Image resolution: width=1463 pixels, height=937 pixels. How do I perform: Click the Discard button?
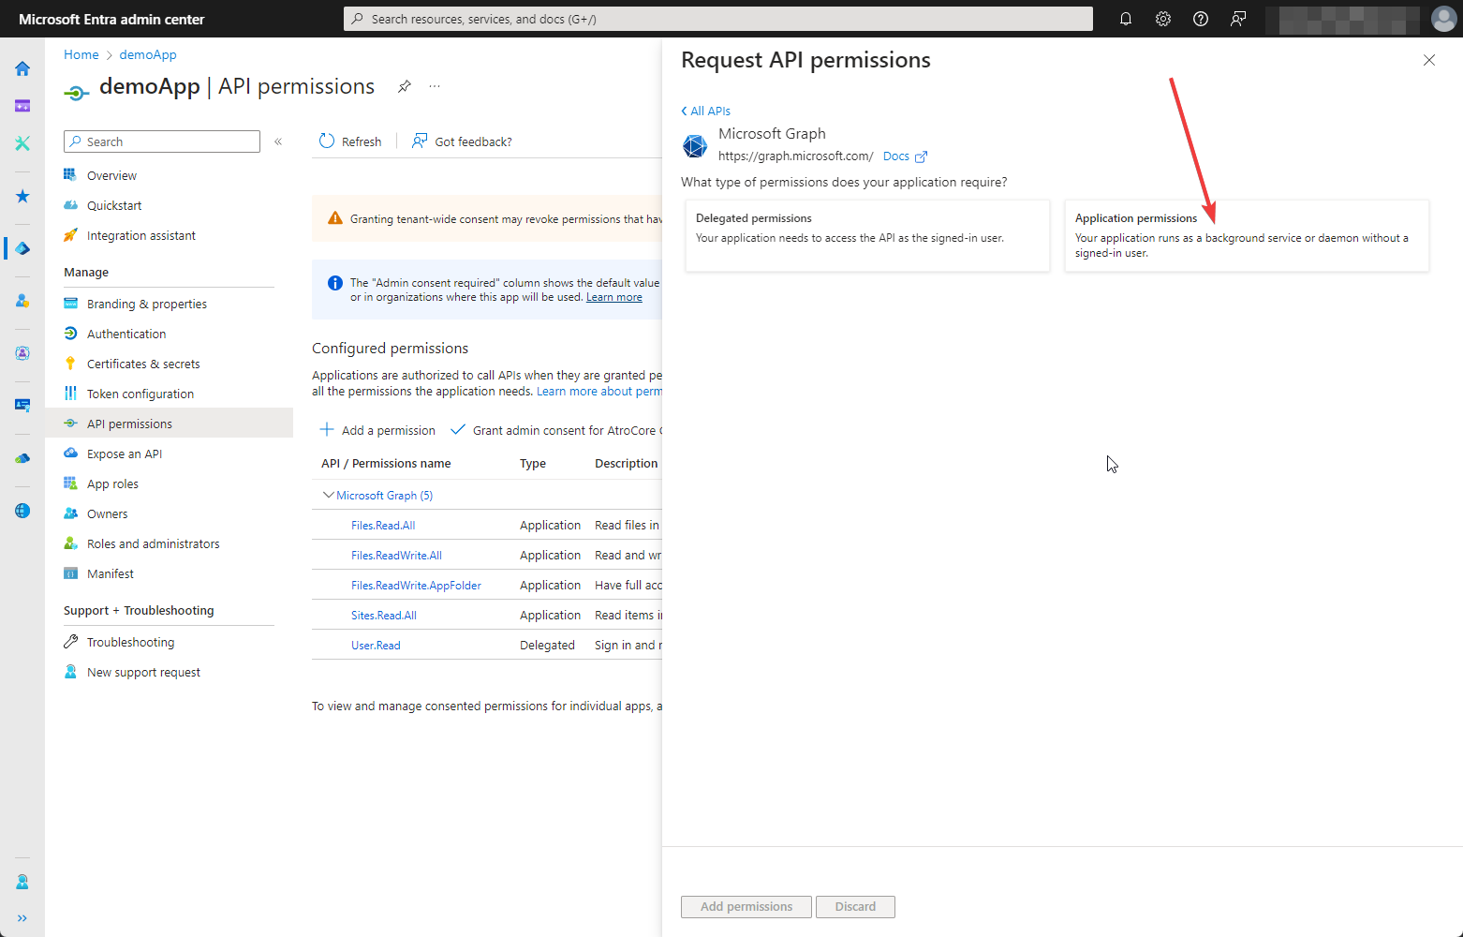855,907
